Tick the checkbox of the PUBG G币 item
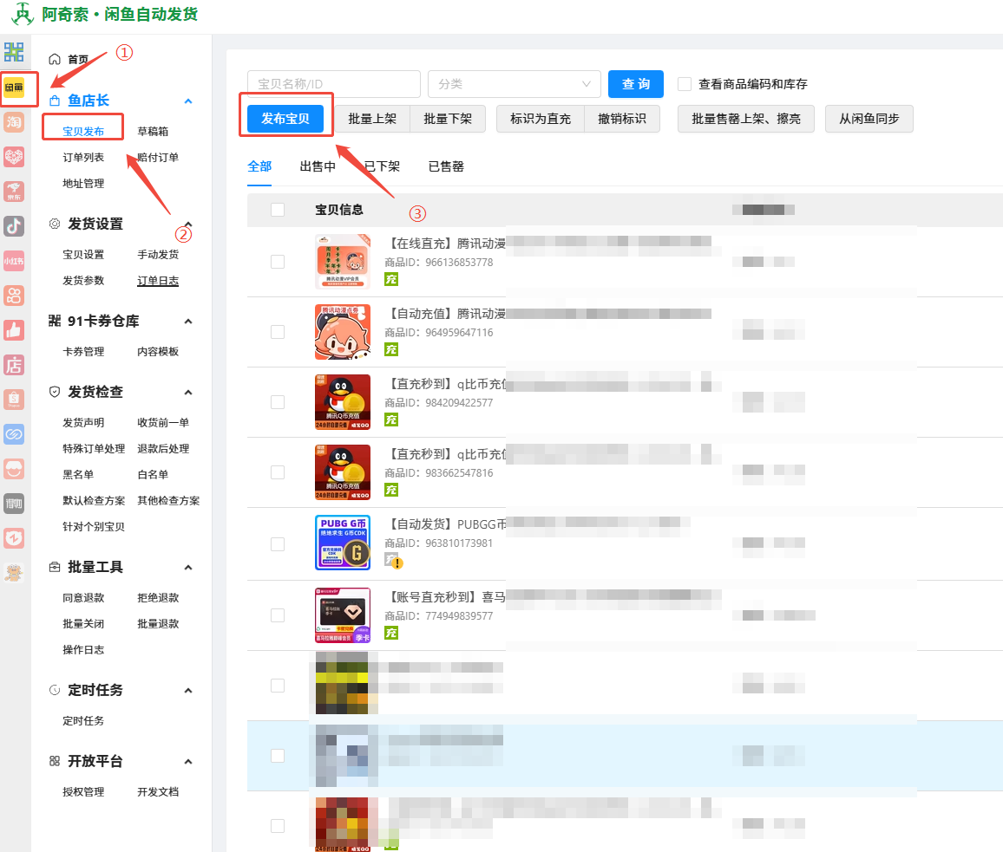Screen dimensions: 1003x852 [278, 543]
